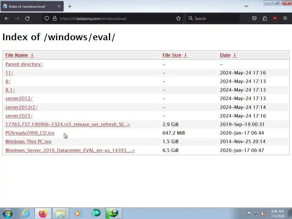Open the 11/ folder link
Viewport: 292px width, 219px height.
(9, 73)
